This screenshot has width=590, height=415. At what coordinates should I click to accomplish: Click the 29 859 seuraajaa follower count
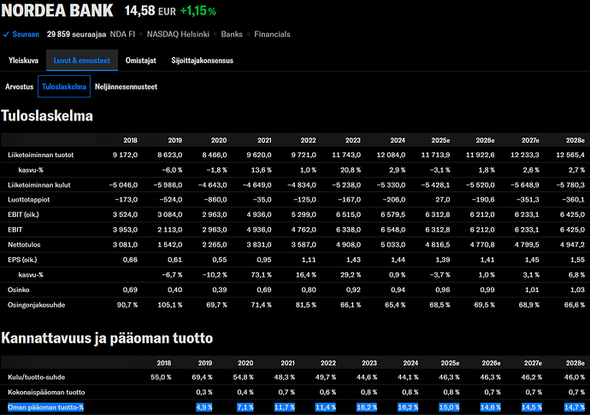click(x=76, y=34)
